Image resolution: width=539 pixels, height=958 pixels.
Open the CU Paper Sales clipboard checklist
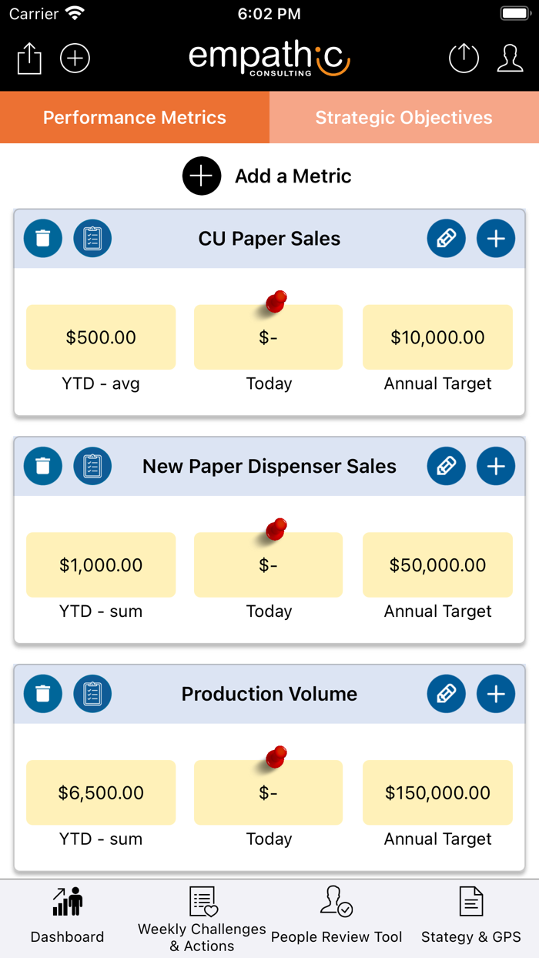(92, 239)
